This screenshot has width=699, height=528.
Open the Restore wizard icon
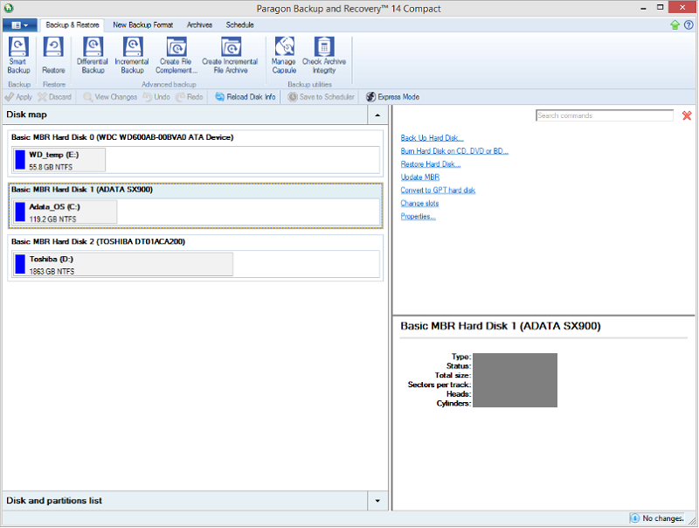click(x=53, y=55)
